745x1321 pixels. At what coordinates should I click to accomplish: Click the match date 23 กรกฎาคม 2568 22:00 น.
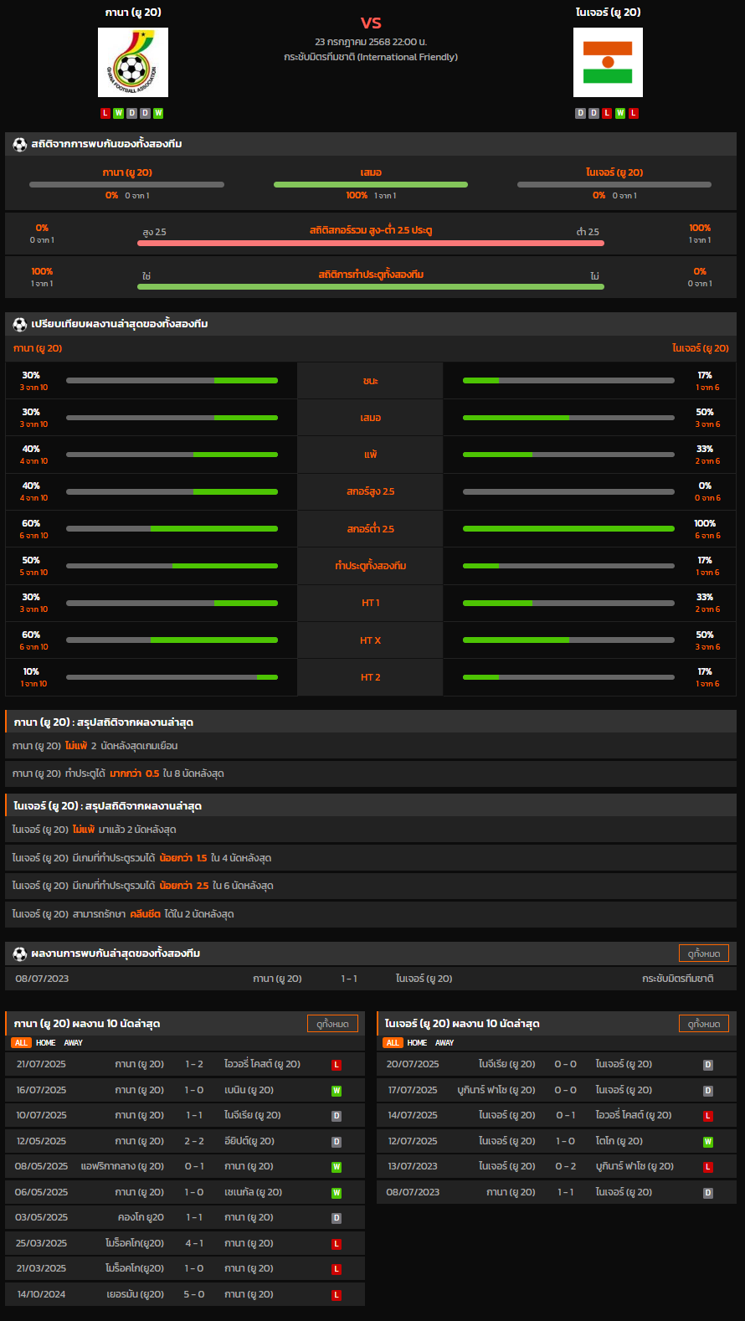point(371,42)
